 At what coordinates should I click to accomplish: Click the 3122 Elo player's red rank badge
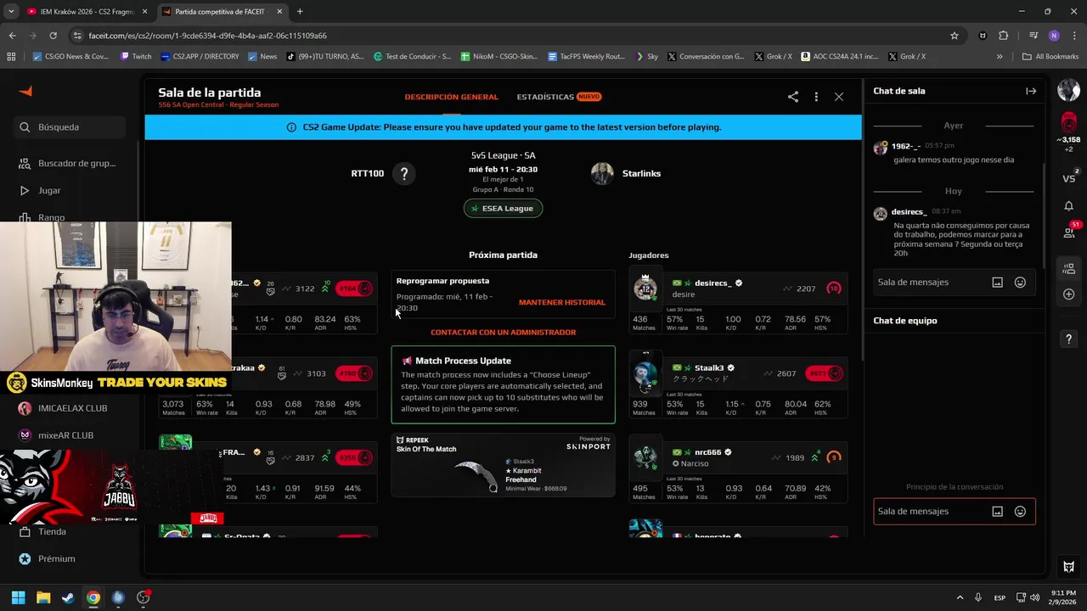click(355, 289)
